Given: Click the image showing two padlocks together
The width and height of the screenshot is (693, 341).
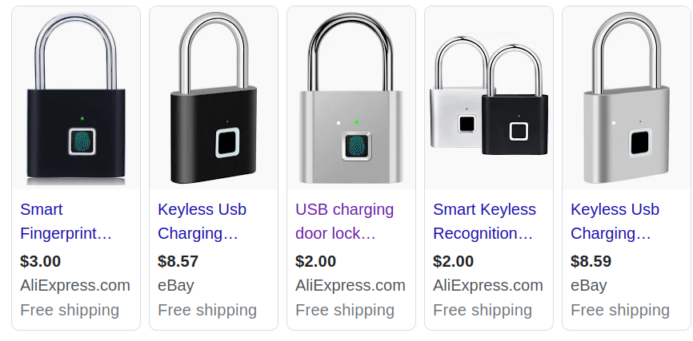Looking at the screenshot, I should 489,98.
